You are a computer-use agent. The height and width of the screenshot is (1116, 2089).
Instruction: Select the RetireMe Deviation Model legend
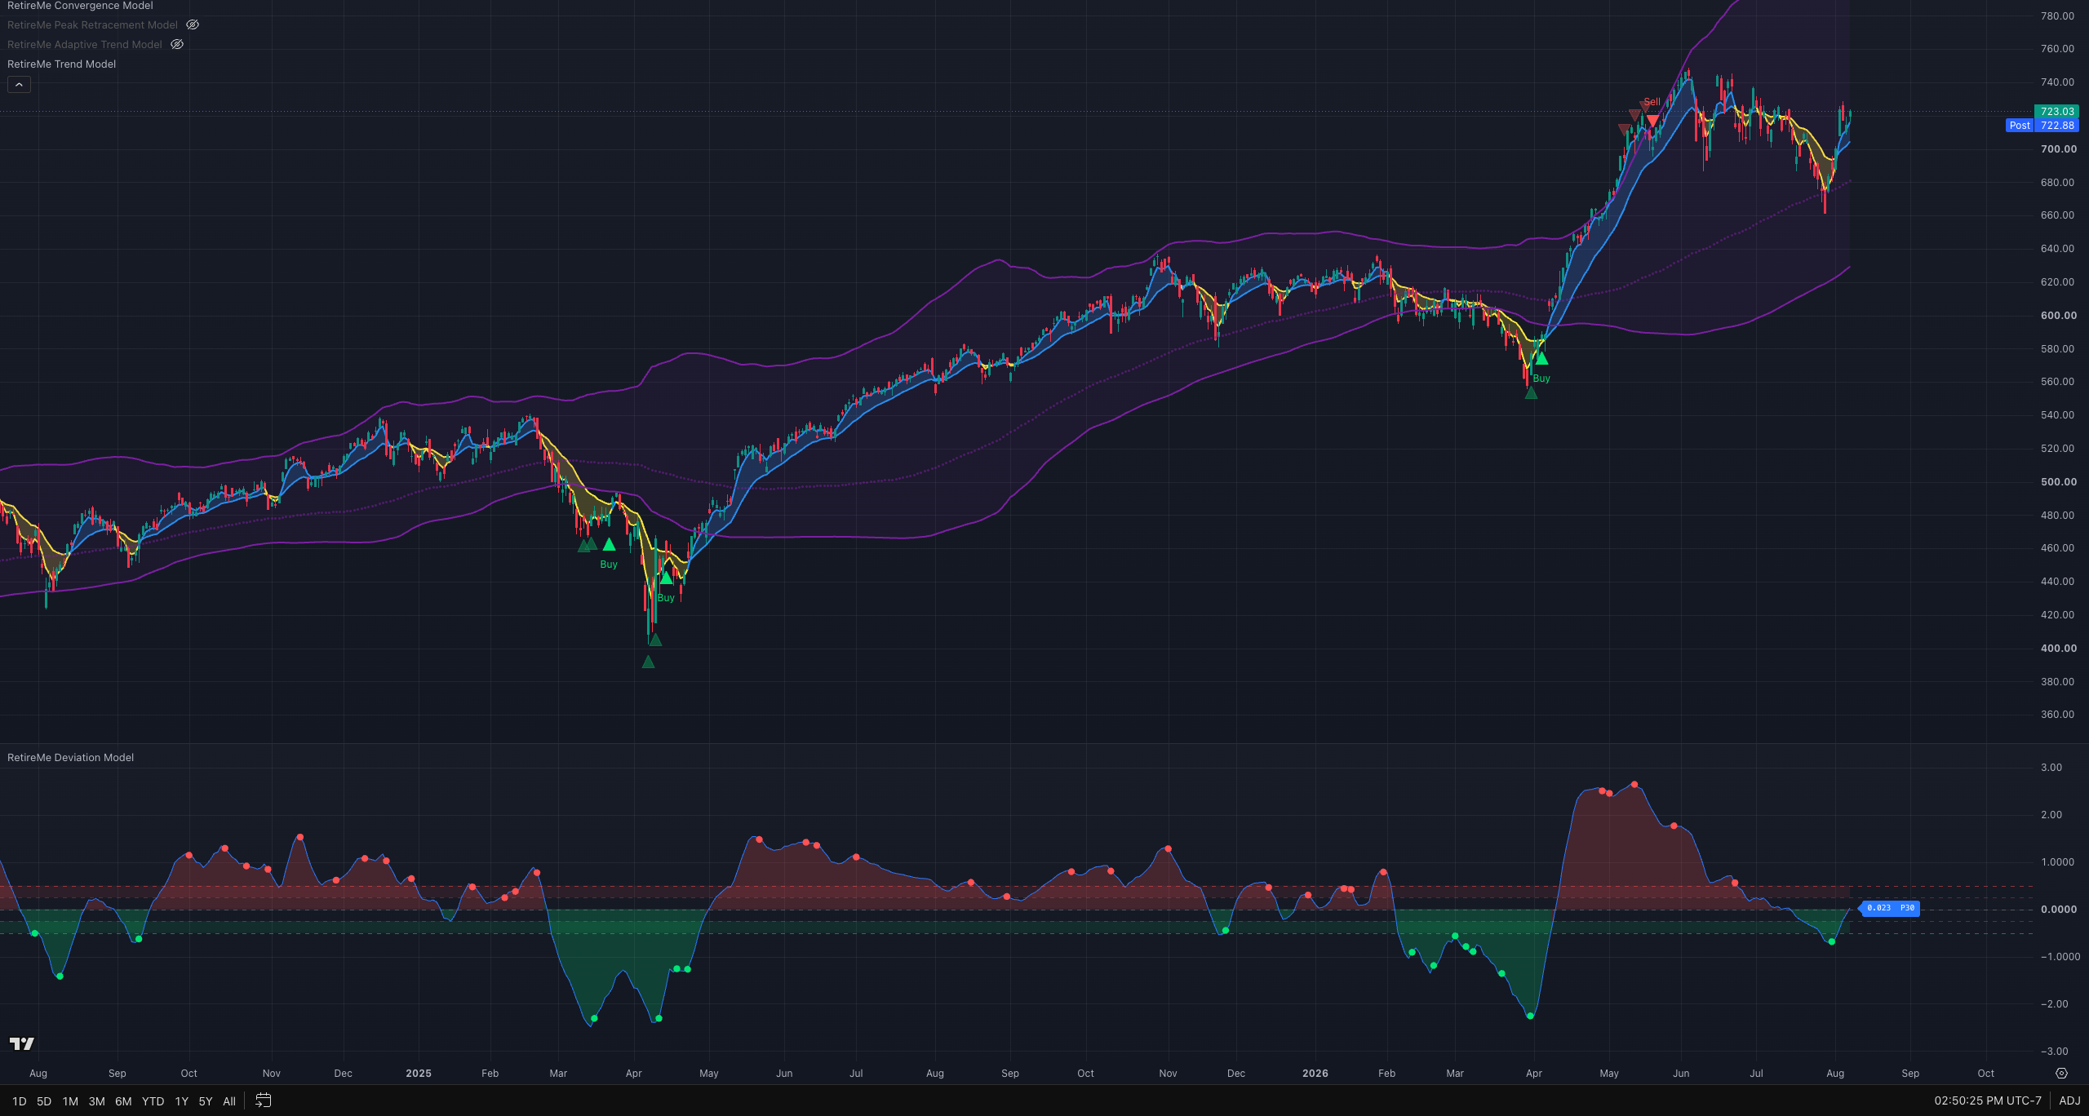[x=70, y=758]
